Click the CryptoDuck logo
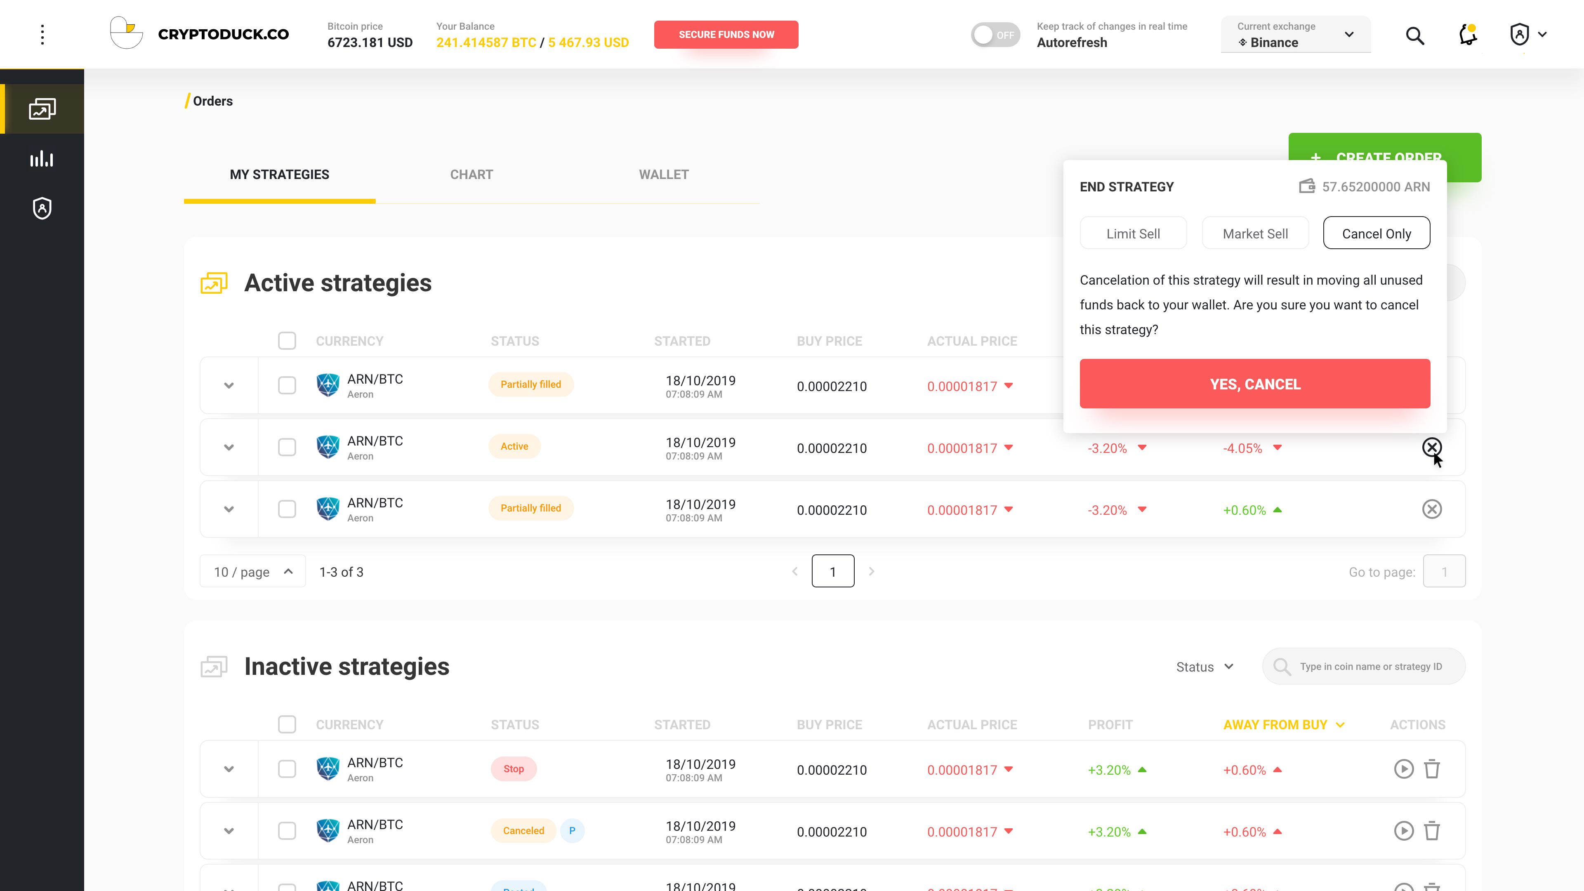The width and height of the screenshot is (1584, 891). [199, 34]
